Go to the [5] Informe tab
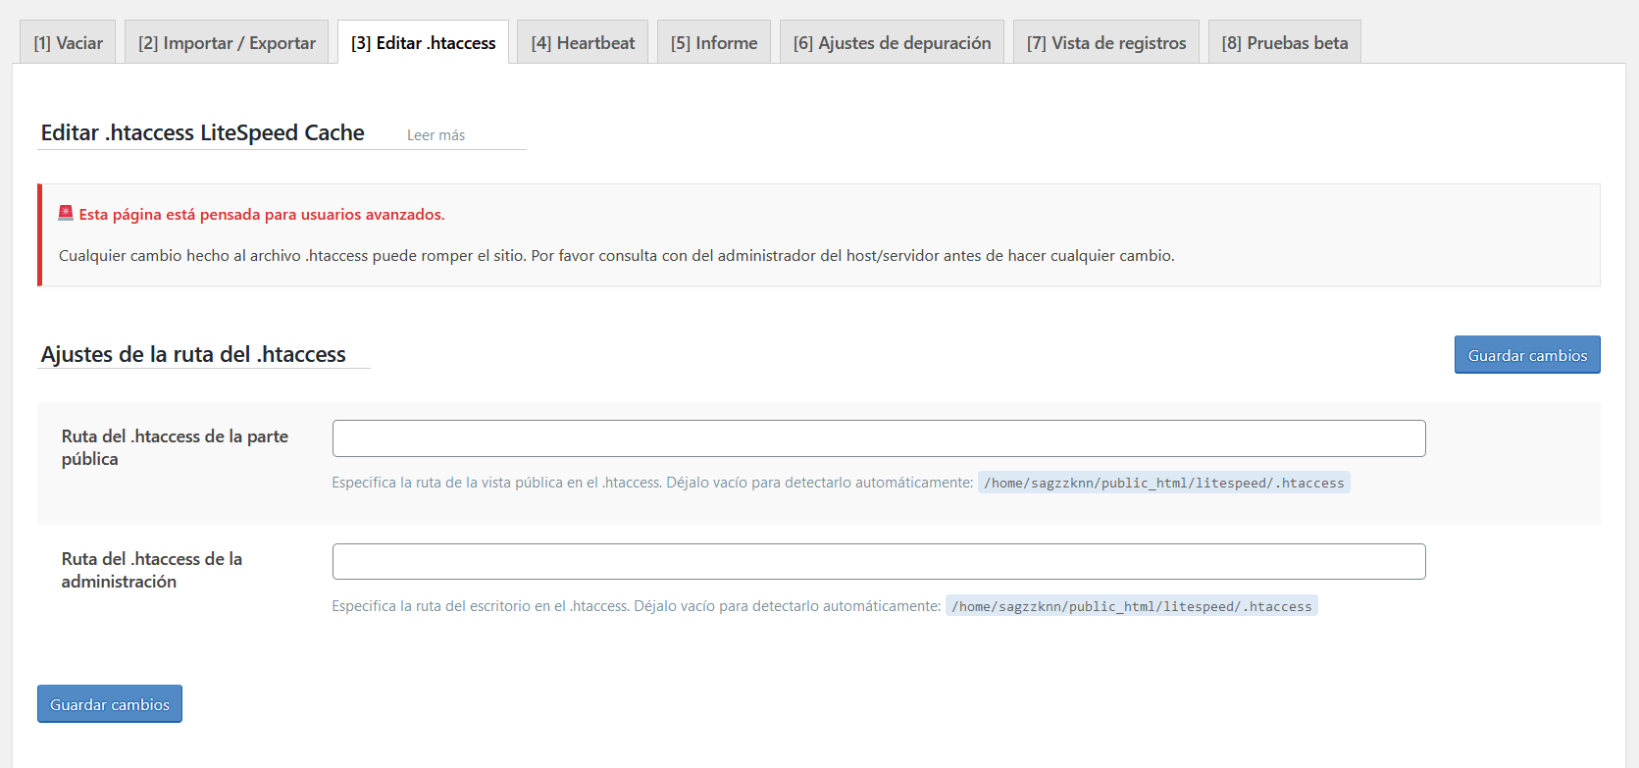This screenshot has width=1639, height=768. (x=714, y=42)
